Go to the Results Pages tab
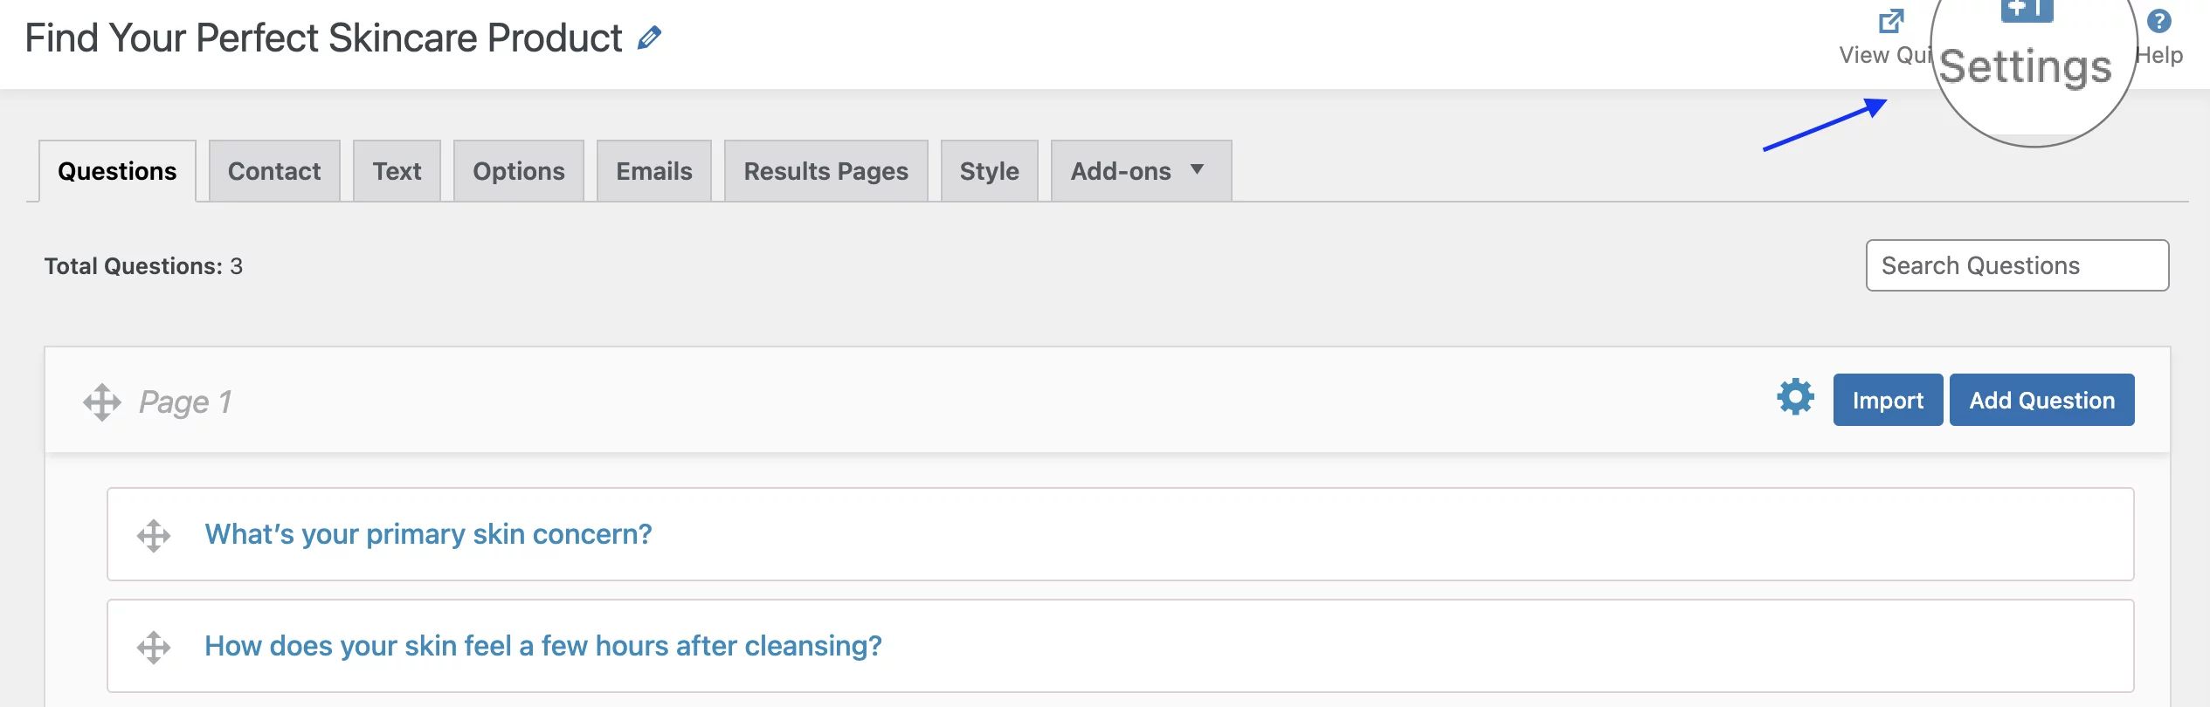 825,171
